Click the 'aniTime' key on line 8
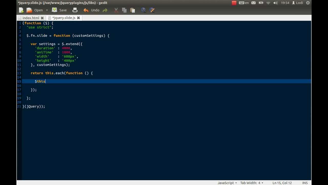The height and width of the screenshot is (185, 328). (x=44, y=52)
